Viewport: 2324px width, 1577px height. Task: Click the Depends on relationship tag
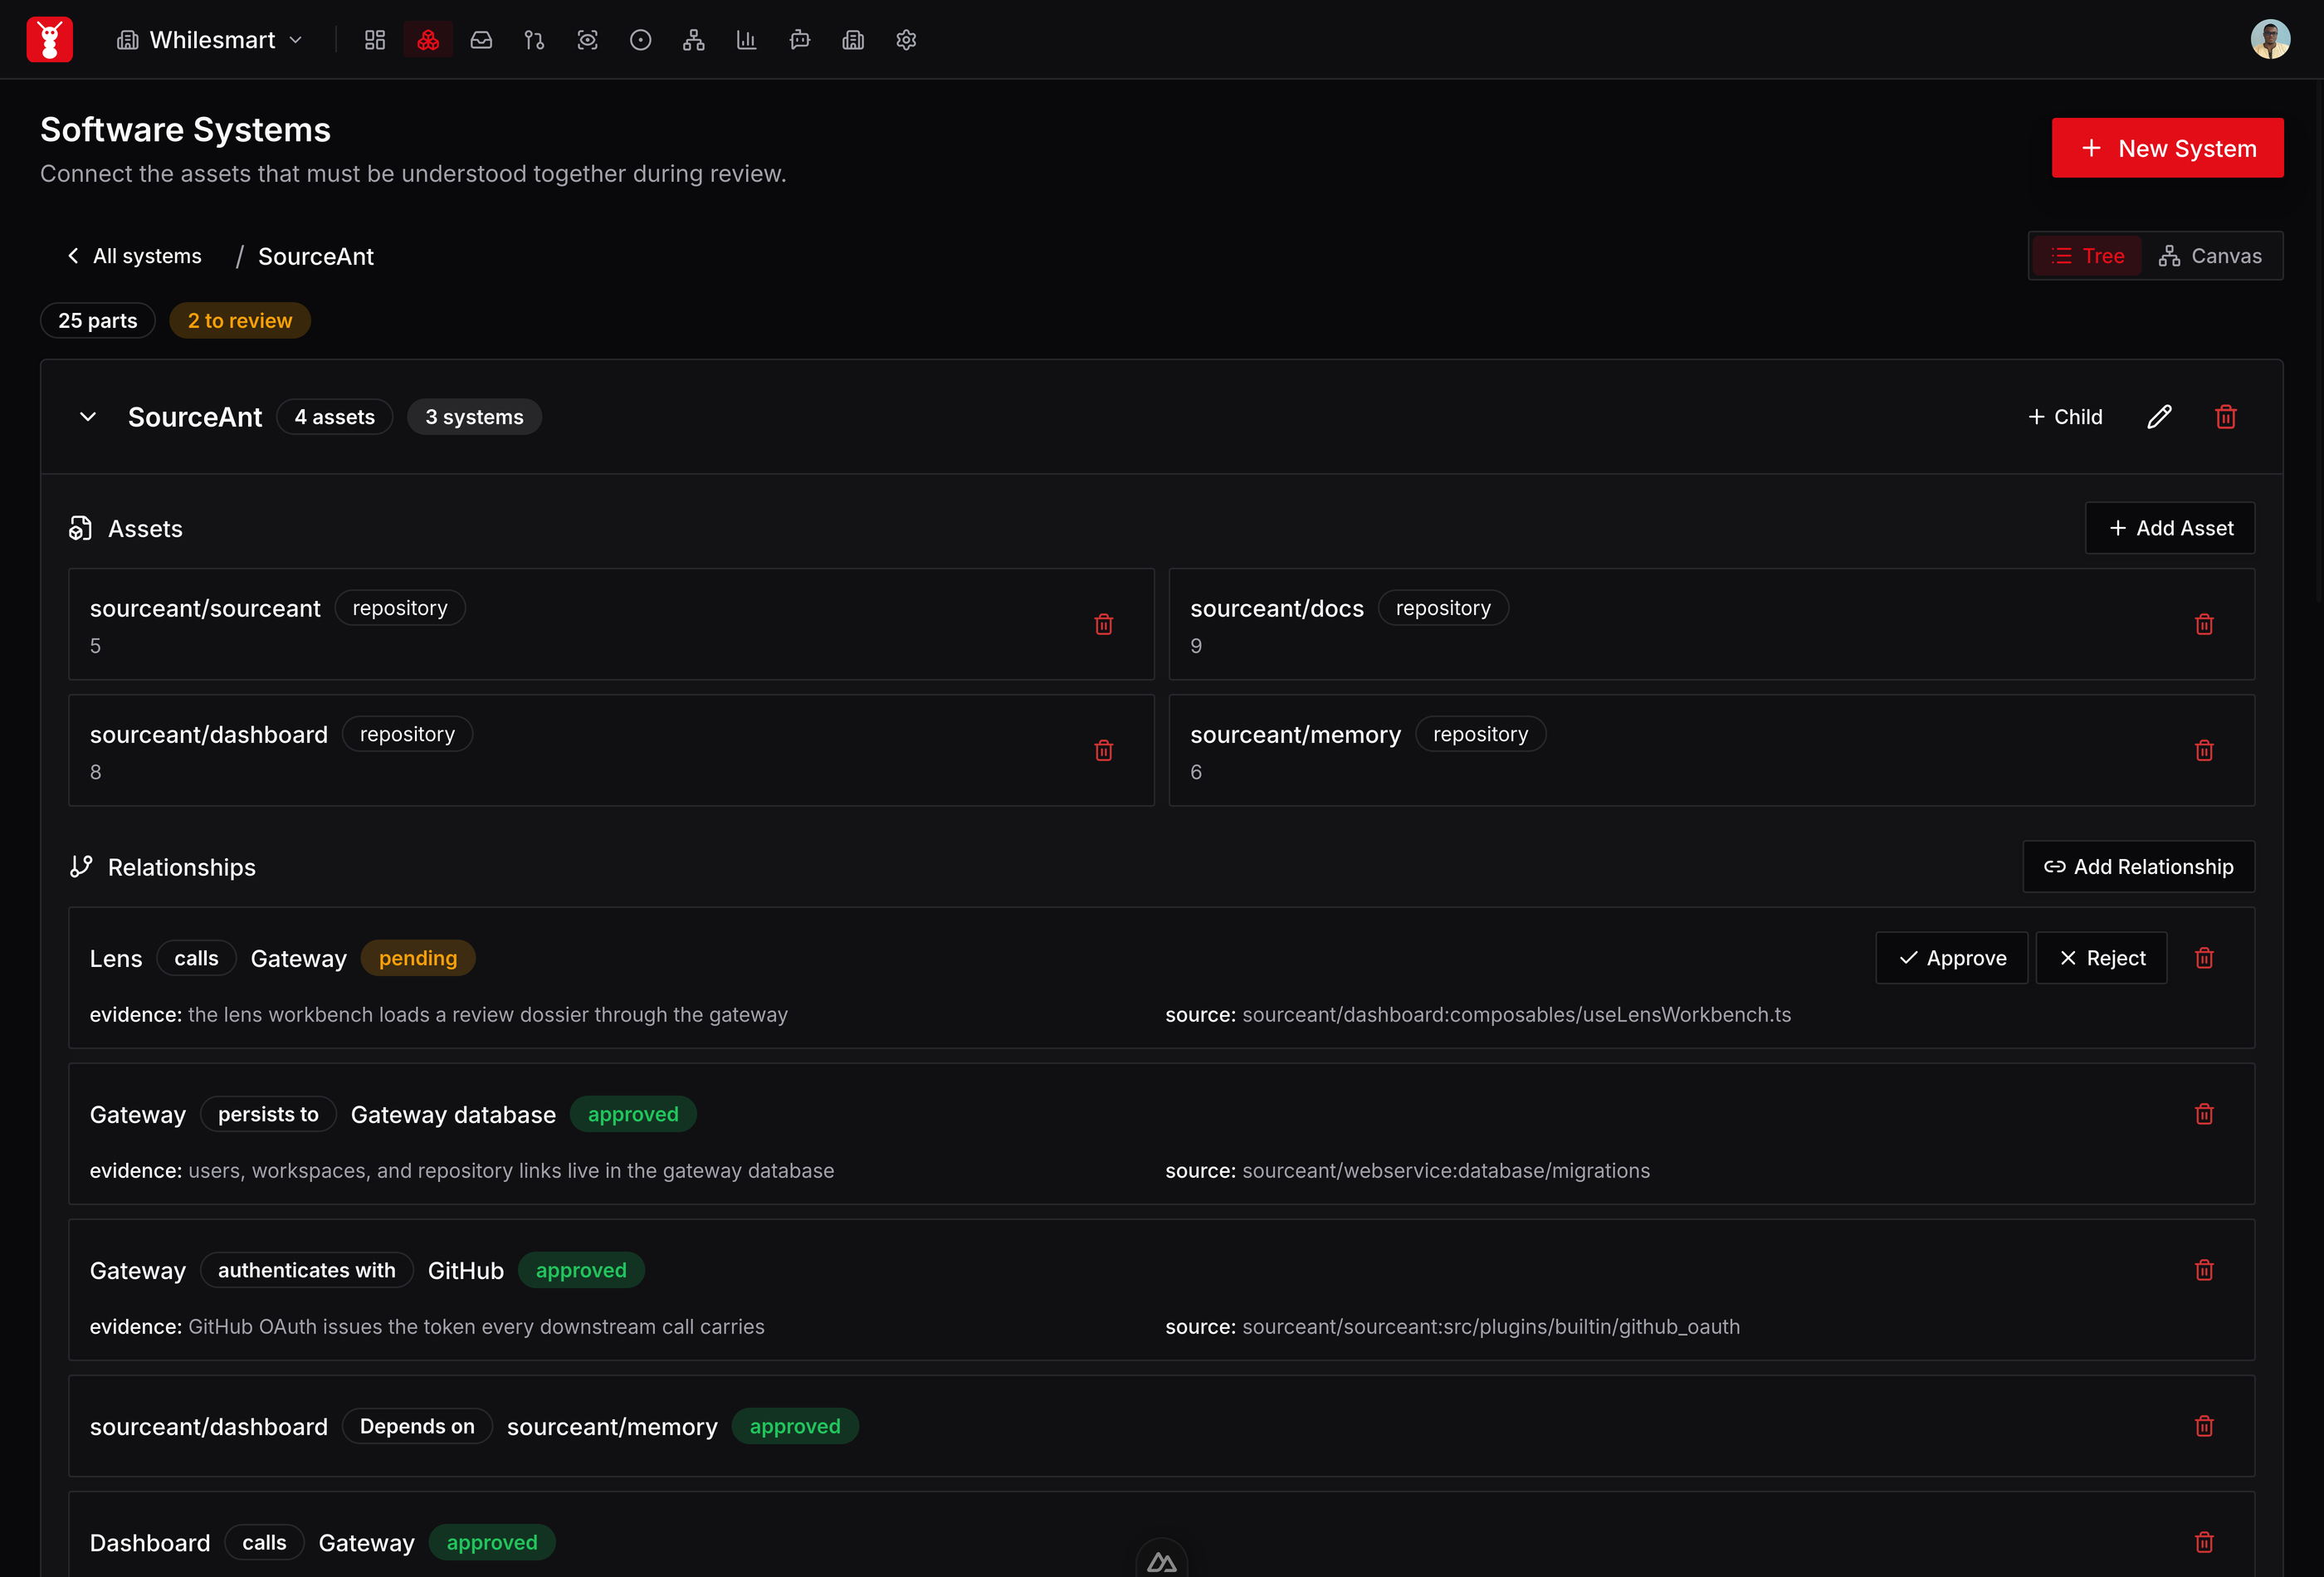click(417, 1426)
